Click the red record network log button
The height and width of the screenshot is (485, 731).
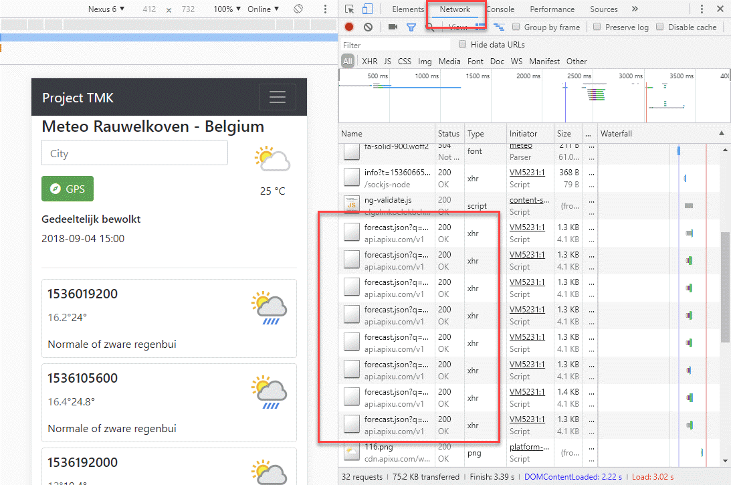pos(349,27)
